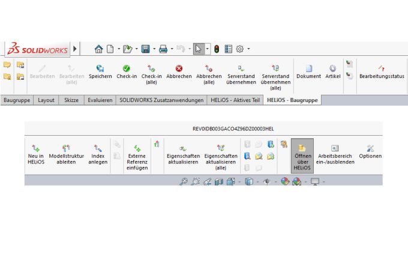The height and width of the screenshot is (272, 408).
Task: Click Öffnen über HELiOS button
Action: [302, 156]
